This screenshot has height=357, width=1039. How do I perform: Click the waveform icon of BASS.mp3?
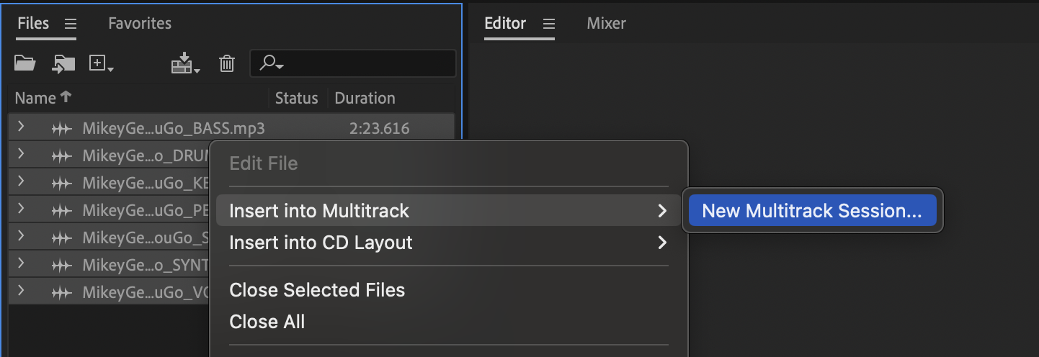(x=63, y=130)
